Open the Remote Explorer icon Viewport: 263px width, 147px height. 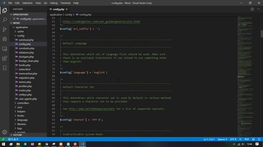(5, 49)
